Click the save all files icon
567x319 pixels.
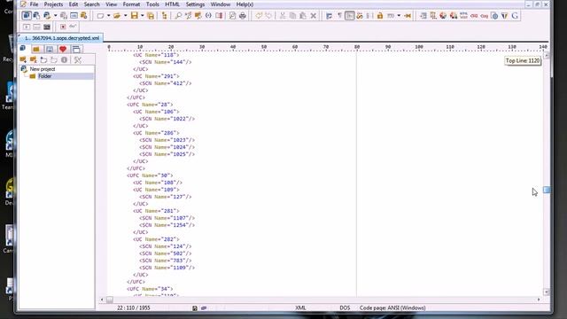click(x=151, y=16)
